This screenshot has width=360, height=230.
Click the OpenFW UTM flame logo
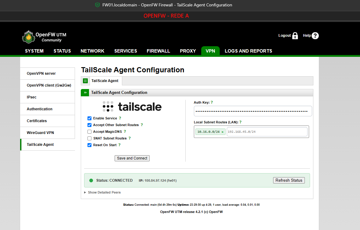click(28, 37)
